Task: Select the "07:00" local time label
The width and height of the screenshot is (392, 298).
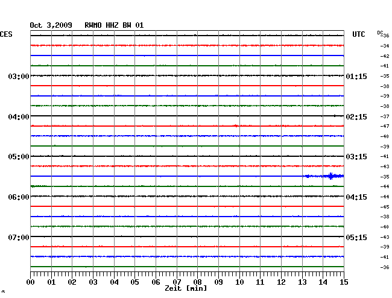Action: pyautogui.click(x=19, y=237)
